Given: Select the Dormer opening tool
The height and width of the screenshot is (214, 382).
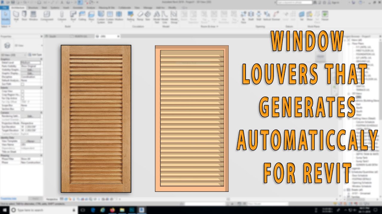Looking at the screenshot, I should (x=276, y=16).
